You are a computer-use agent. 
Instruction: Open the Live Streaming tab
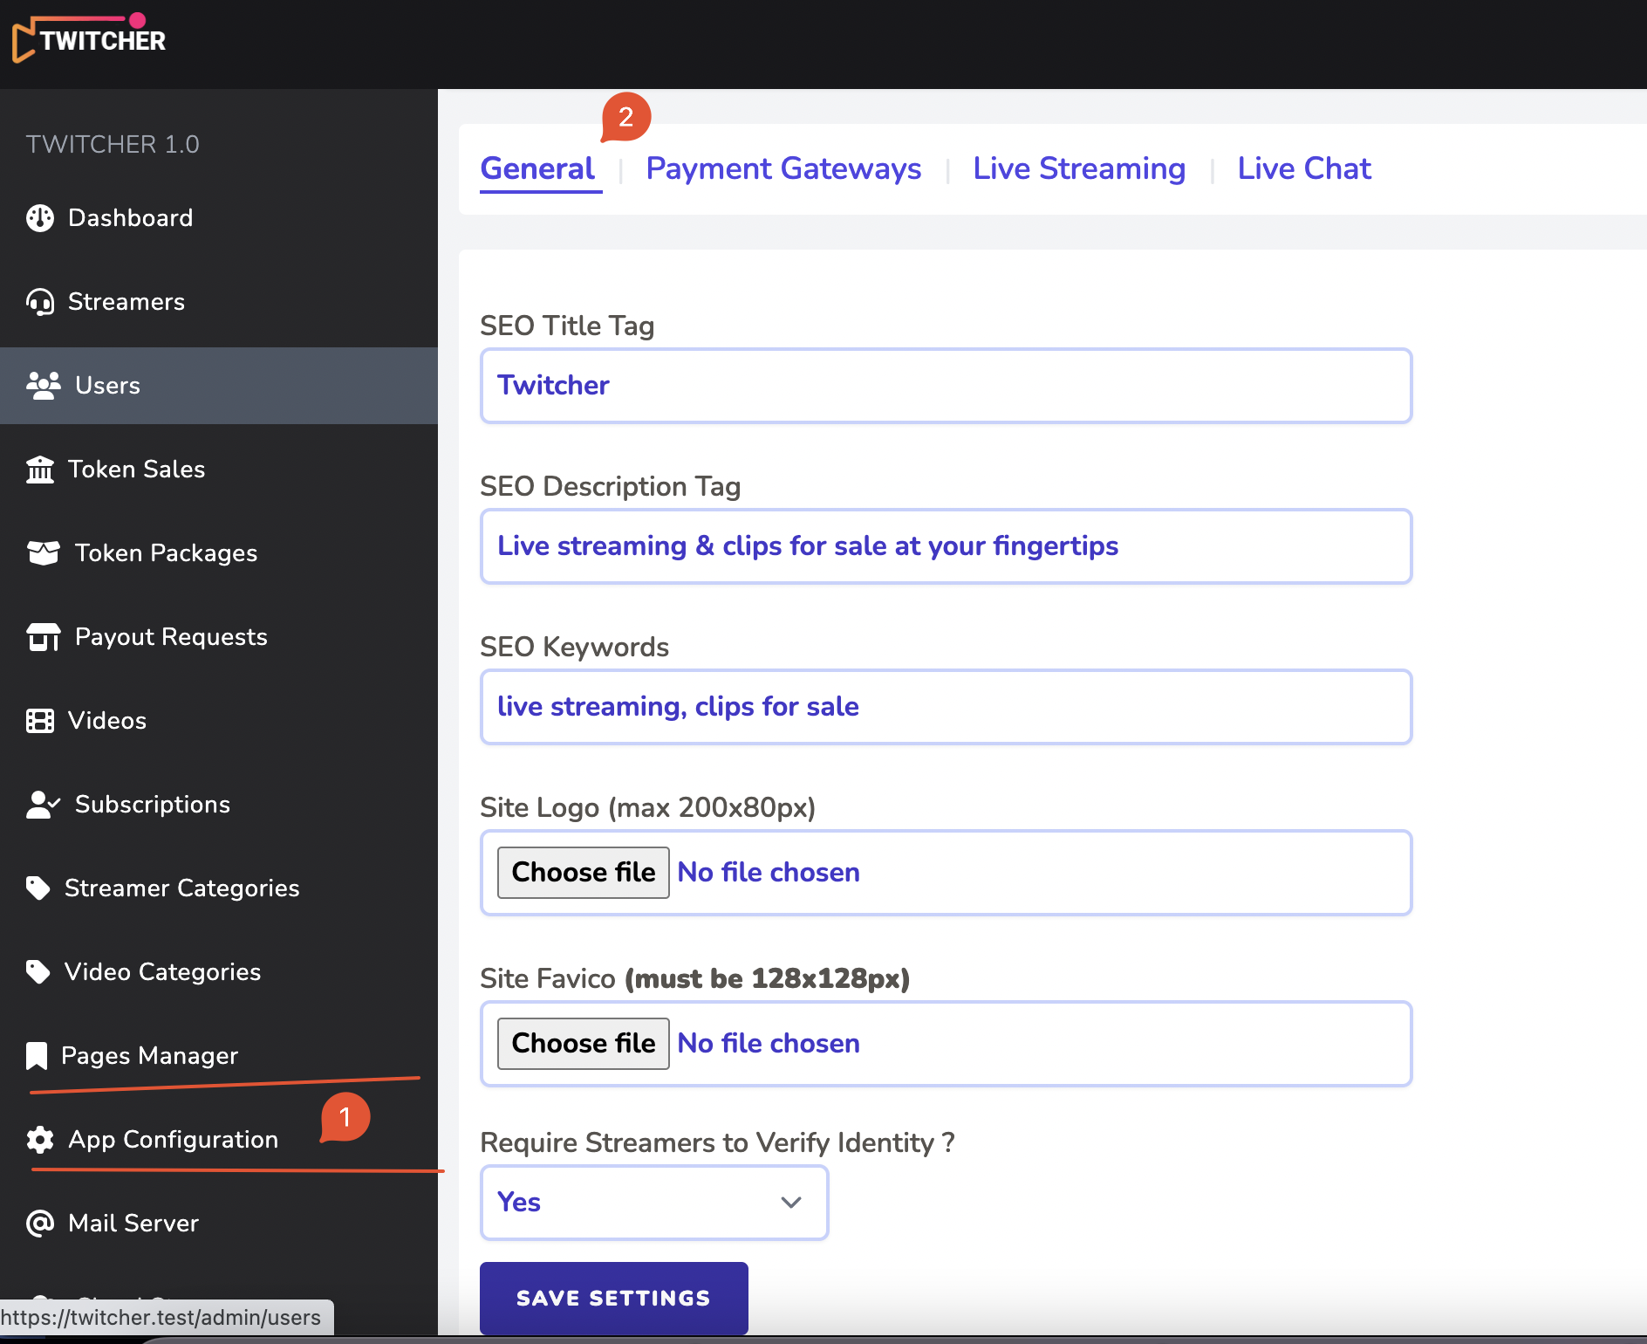point(1078,168)
